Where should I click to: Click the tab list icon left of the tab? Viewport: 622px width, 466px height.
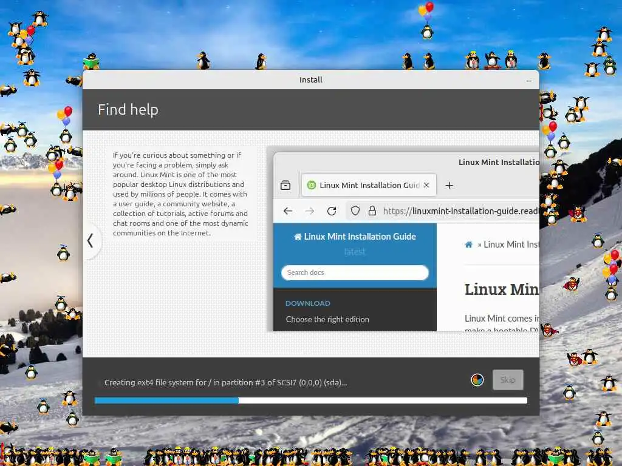tap(285, 185)
